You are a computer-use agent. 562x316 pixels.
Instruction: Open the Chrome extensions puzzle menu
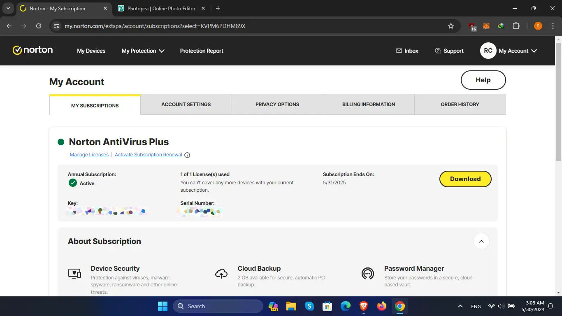(x=516, y=26)
